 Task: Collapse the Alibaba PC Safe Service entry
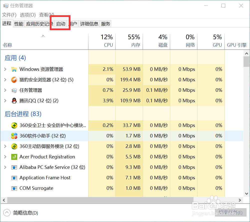(5, 167)
